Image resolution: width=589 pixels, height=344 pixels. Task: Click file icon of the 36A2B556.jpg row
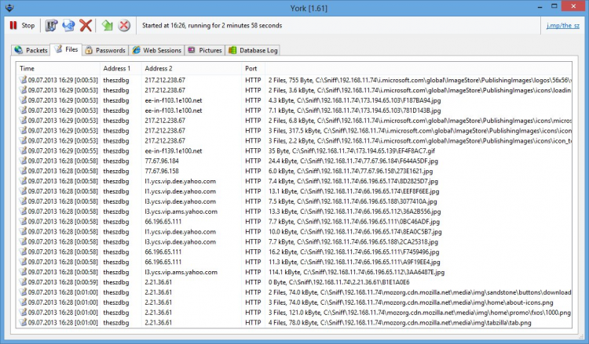(x=24, y=212)
